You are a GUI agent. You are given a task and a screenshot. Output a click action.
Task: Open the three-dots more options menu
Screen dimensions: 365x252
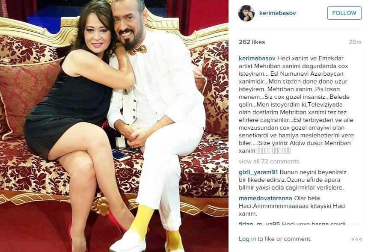356,239
